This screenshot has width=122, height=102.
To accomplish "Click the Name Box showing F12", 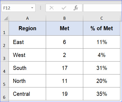I will (x=18, y=8).
